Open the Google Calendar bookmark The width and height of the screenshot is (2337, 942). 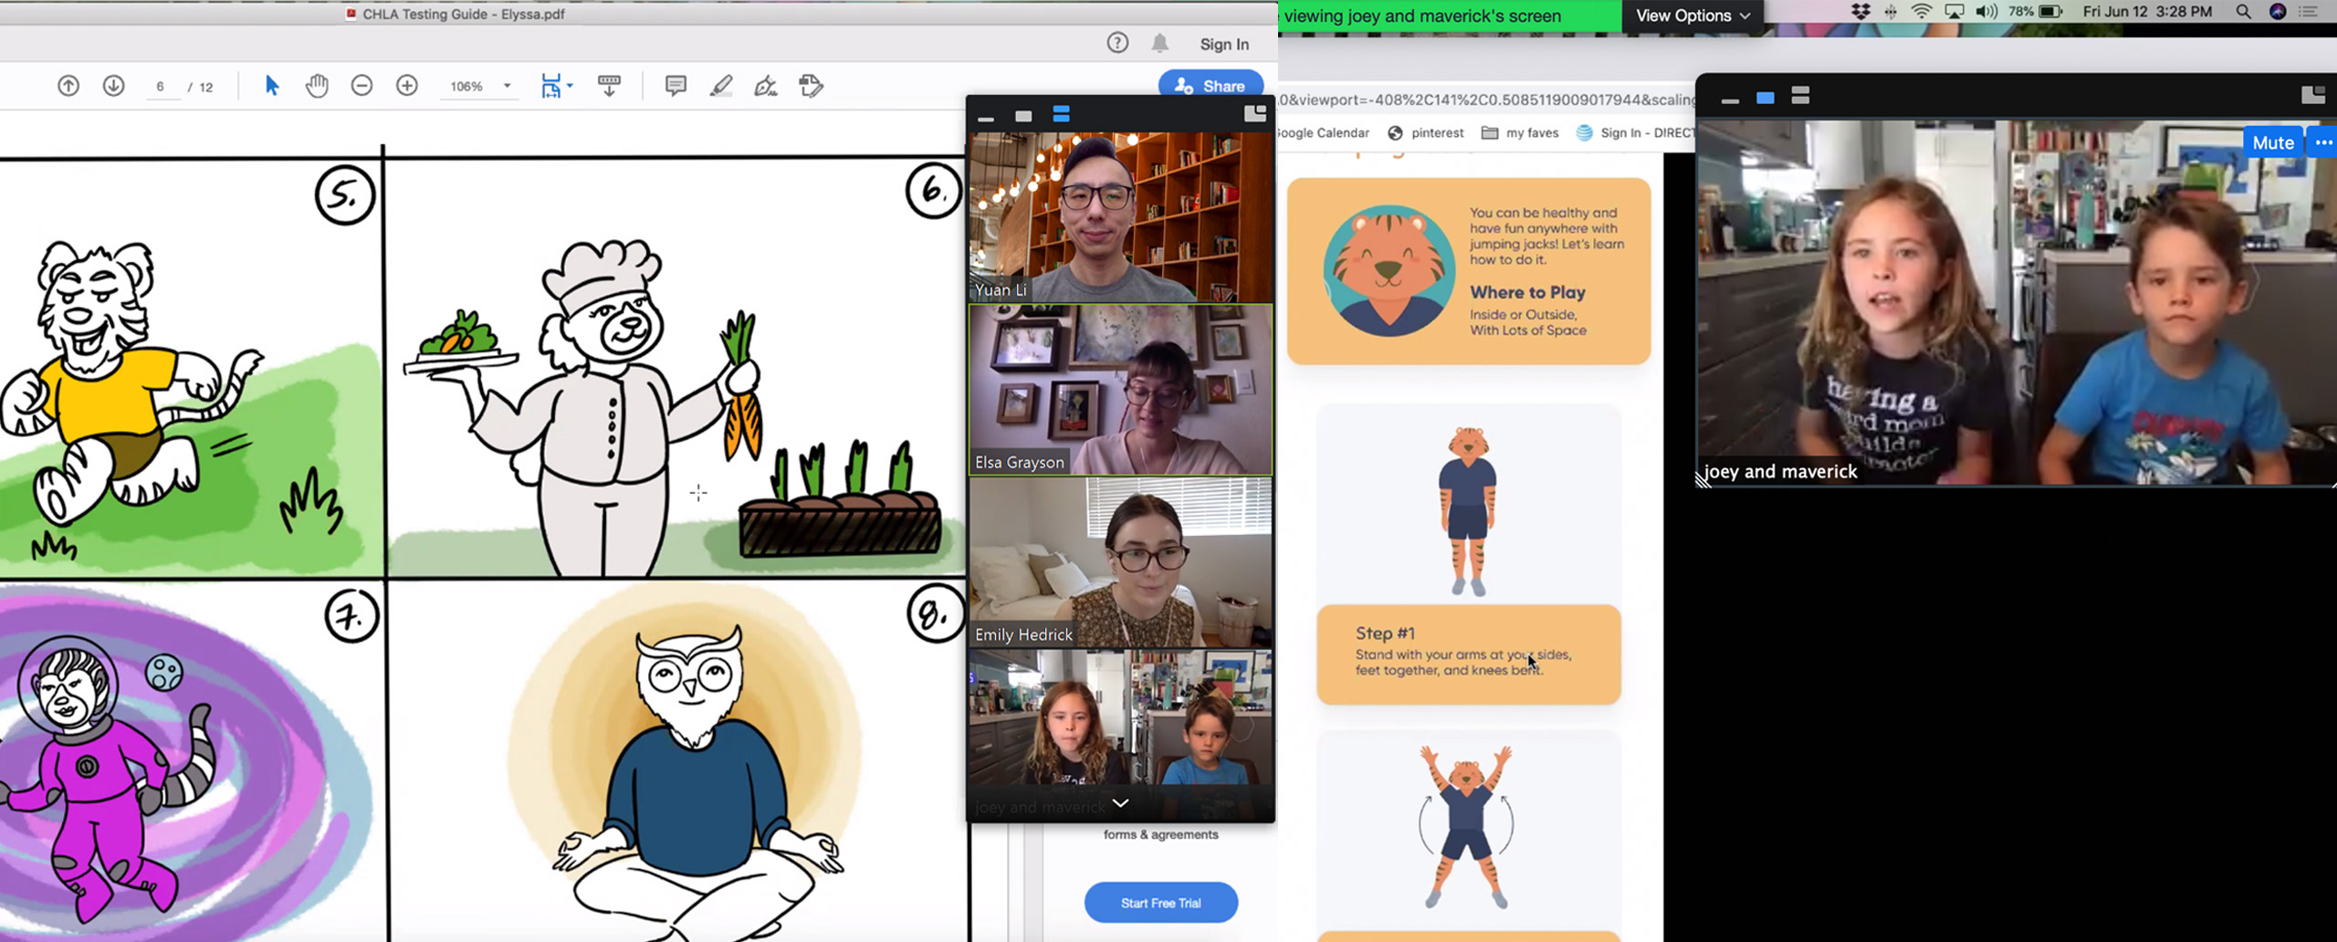tap(1324, 133)
